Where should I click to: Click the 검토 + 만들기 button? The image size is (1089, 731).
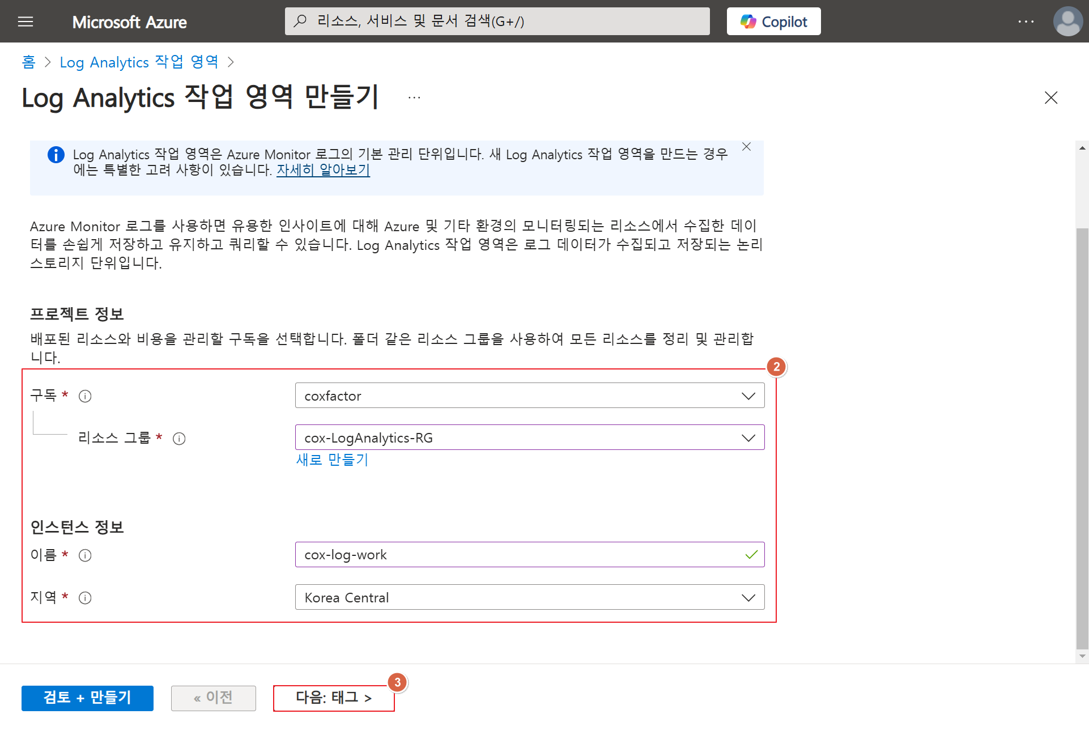[x=87, y=698]
